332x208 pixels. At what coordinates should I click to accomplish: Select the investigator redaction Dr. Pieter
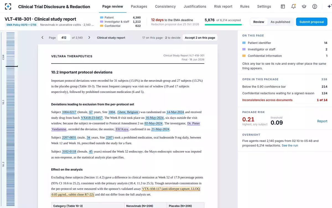point(193,123)
